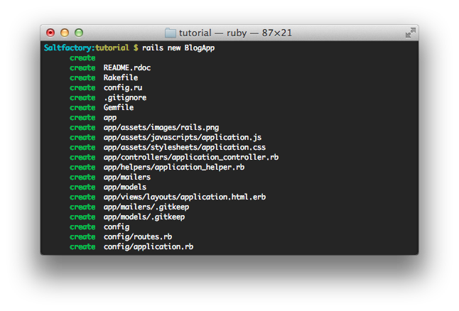This screenshot has width=459, height=311.
Task: Click the application_helper.rb path line
Action: pyautogui.click(x=174, y=168)
